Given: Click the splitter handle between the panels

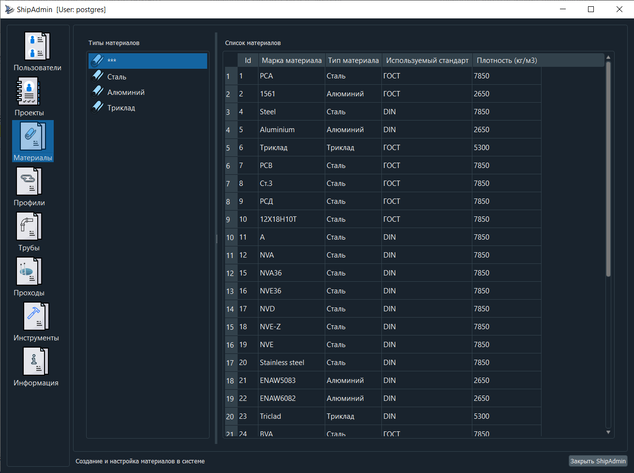Looking at the screenshot, I should (216, 239).
